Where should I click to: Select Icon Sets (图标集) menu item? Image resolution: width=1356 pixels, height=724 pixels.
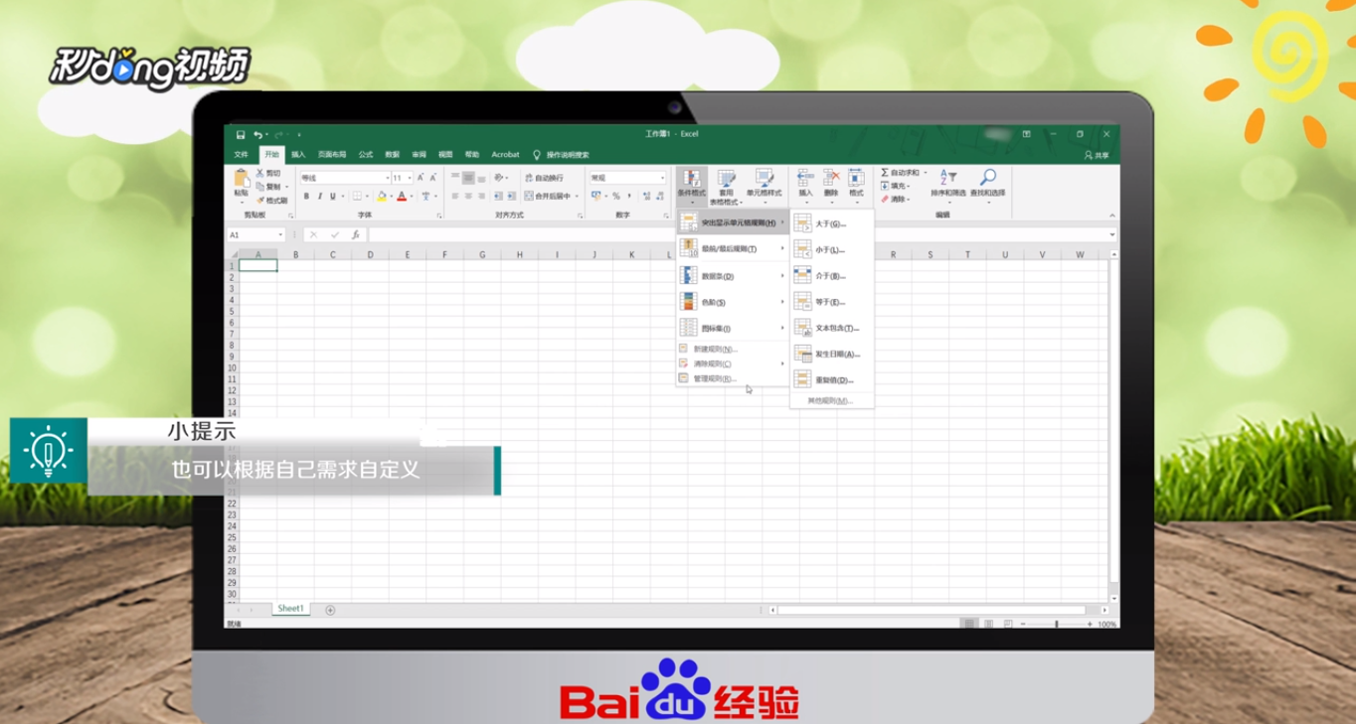[x=732, y=328]
